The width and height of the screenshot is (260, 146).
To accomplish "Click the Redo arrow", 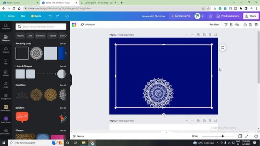I will 58,16.
